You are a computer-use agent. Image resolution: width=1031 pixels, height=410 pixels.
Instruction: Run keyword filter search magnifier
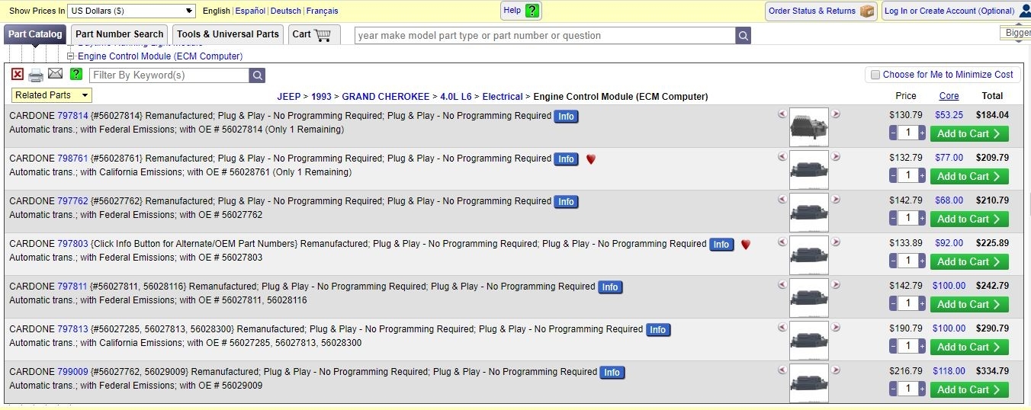click(258, 75)
